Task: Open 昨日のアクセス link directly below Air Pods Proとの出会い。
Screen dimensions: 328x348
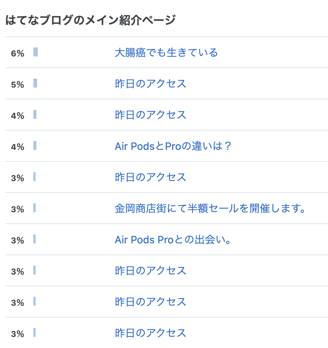Action: pos(151,270)
